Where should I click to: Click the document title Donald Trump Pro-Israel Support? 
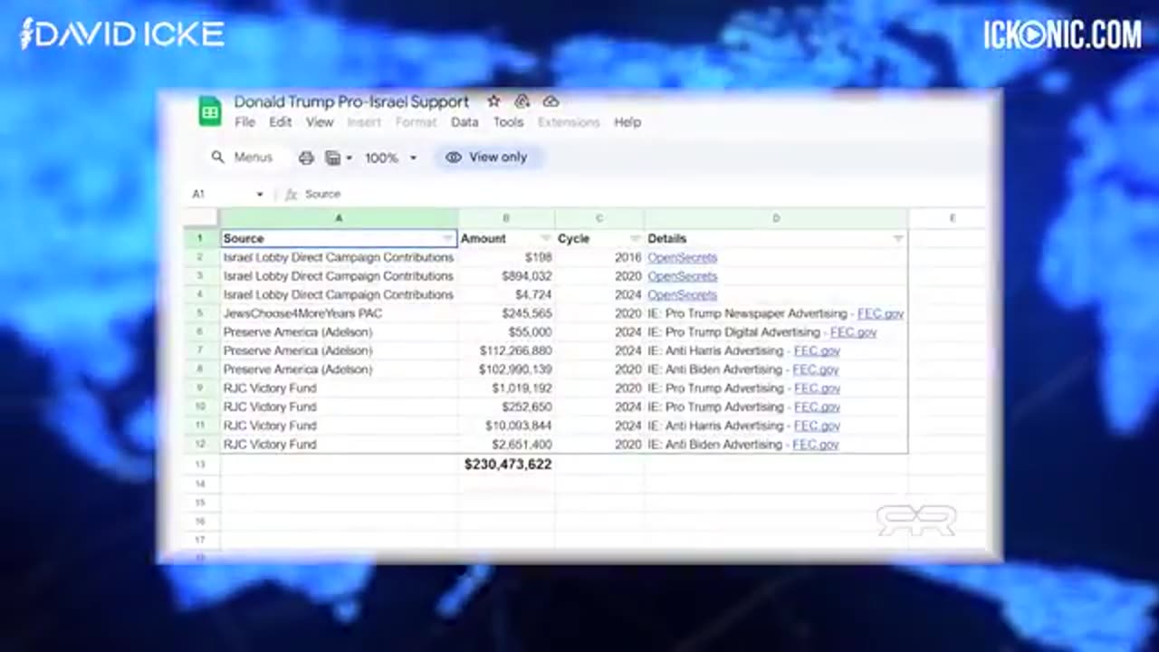tap(351, 101)
